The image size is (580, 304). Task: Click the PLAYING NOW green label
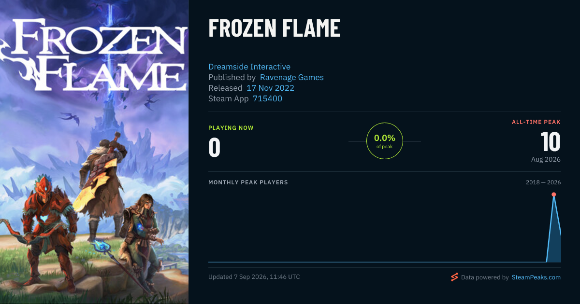(x=231, y=128)
